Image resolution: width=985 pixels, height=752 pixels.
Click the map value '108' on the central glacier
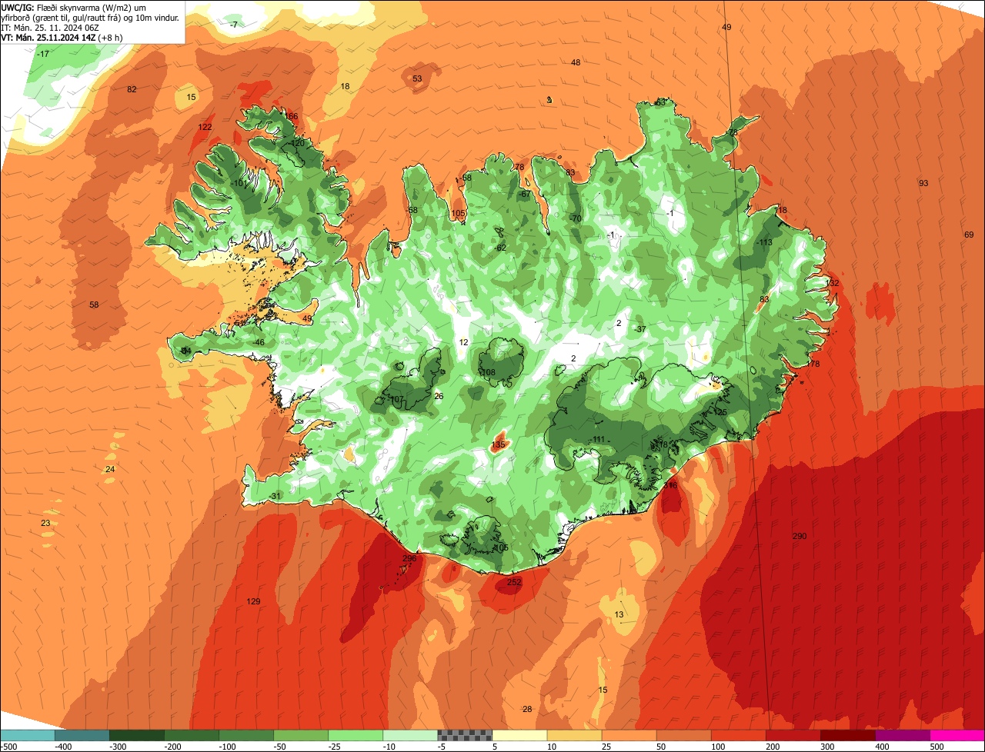(489, 372)
